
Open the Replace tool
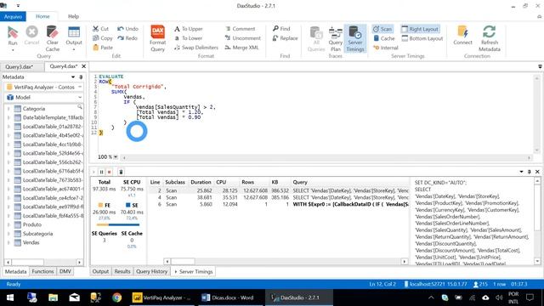coord(285,38)
